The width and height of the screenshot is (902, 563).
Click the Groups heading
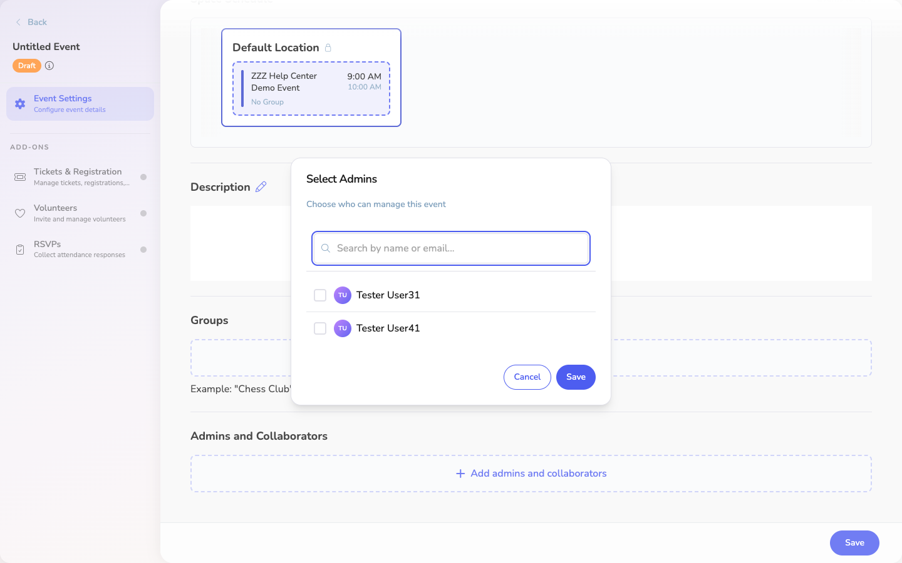[209, 320]
